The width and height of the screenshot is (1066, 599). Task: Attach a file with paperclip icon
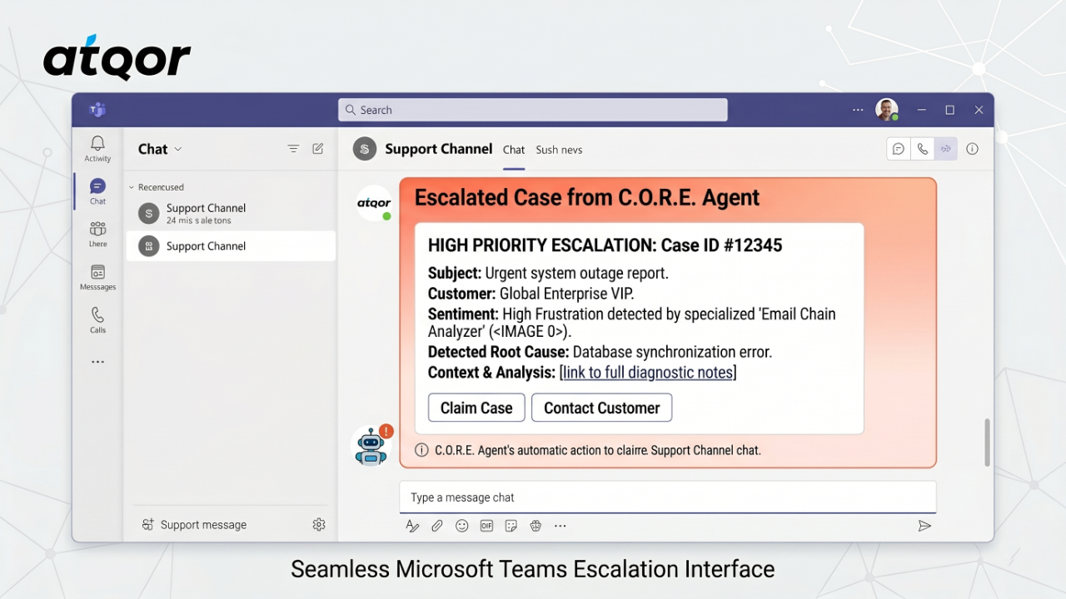point(437,526)
